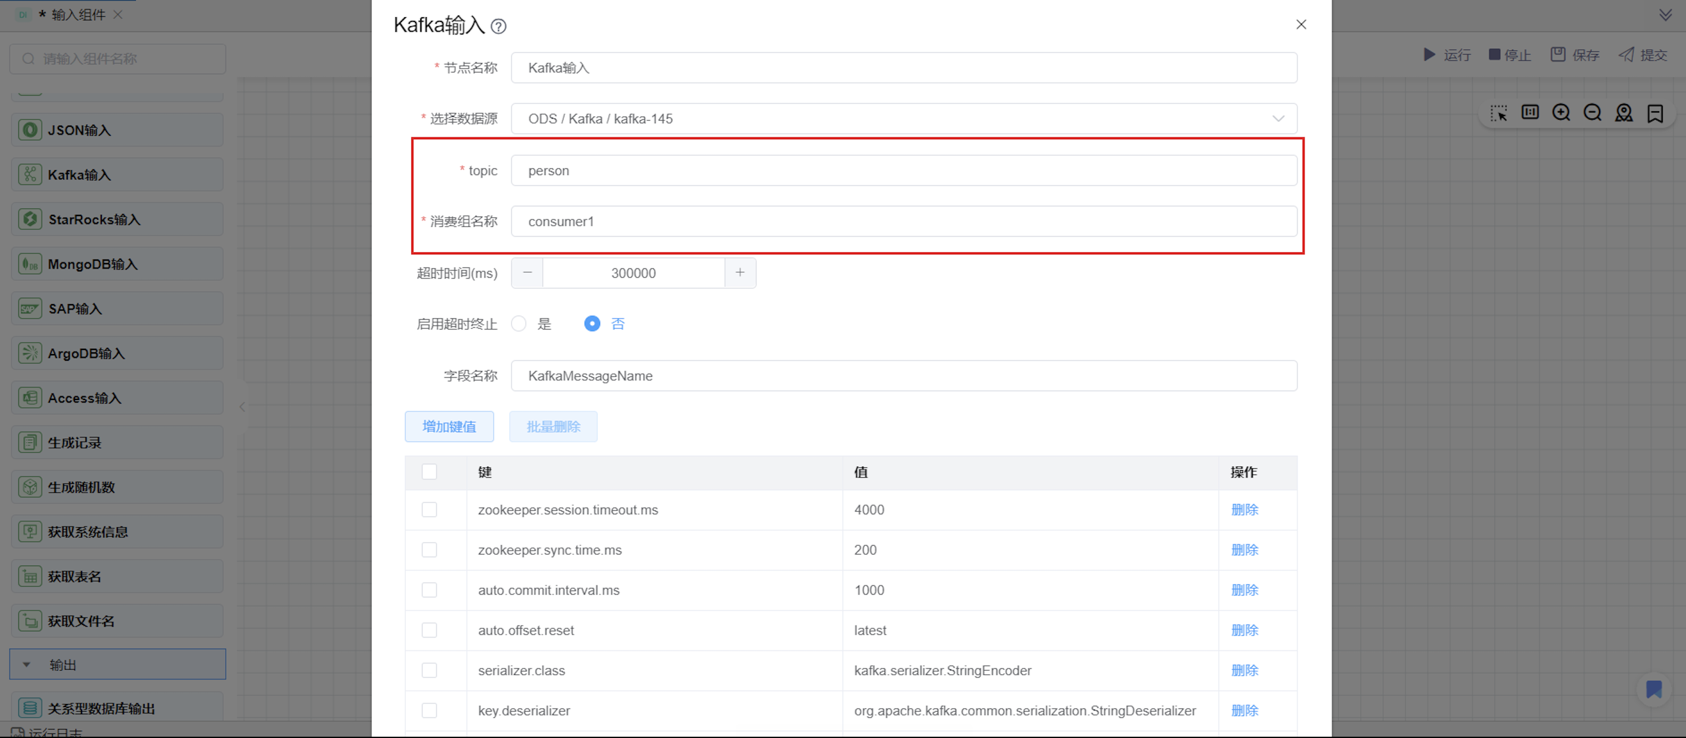Viewport: 1686px width, 738px height.
Task: Open the 选择数据源 dropdown
Action: coord(903,118)
